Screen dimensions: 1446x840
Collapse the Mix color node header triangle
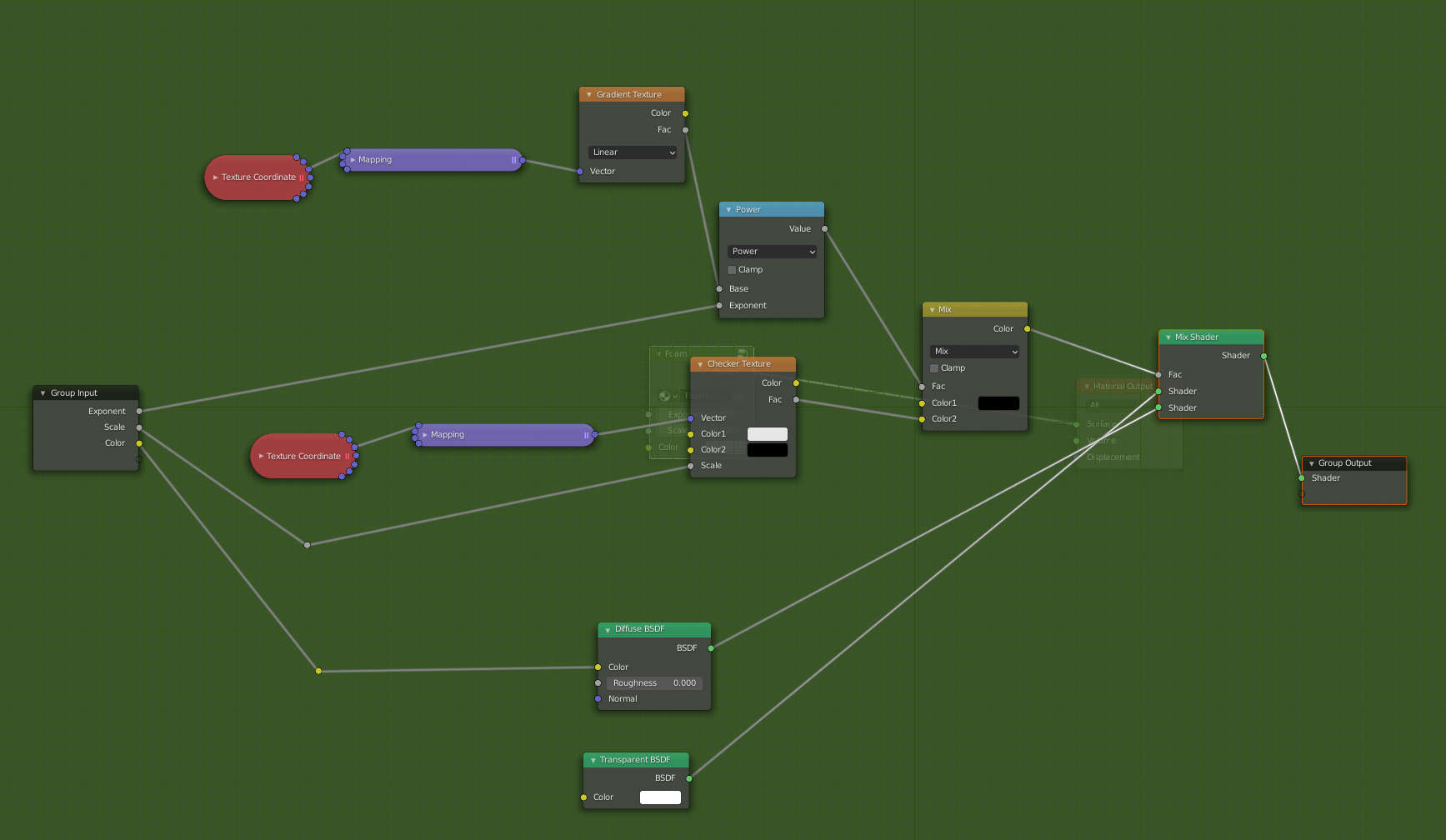click(932, 310)
